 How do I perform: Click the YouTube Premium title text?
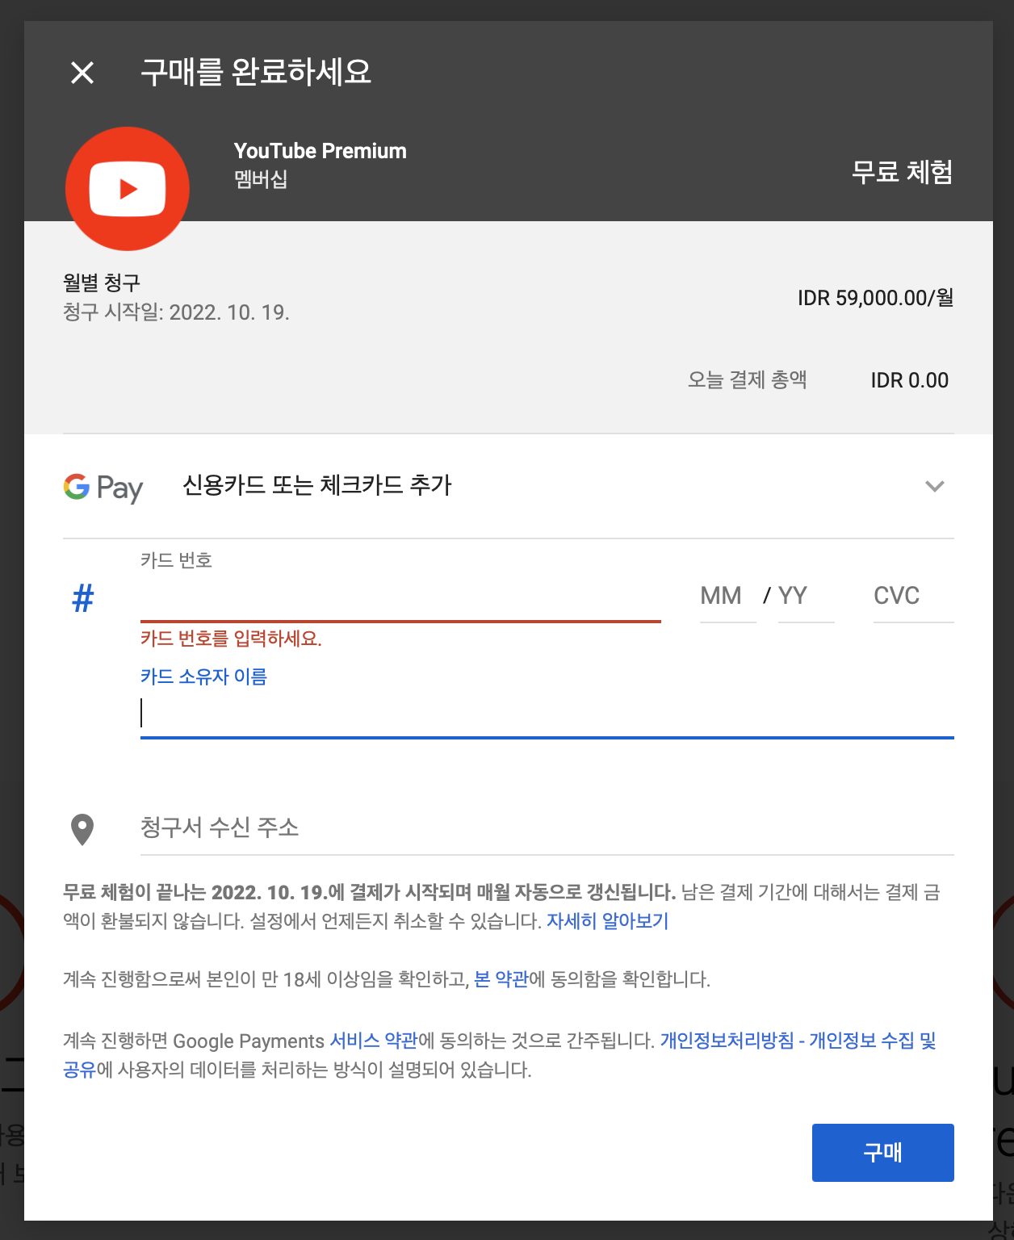321,151
